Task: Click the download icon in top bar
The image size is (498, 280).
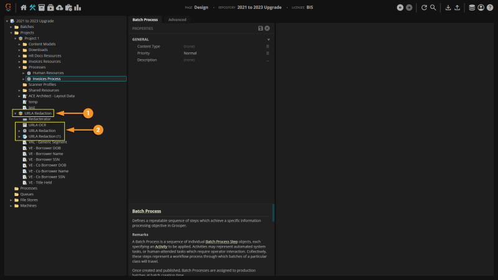Action: (448, 7)
